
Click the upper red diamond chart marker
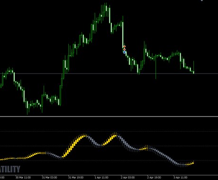click(125, 46)
